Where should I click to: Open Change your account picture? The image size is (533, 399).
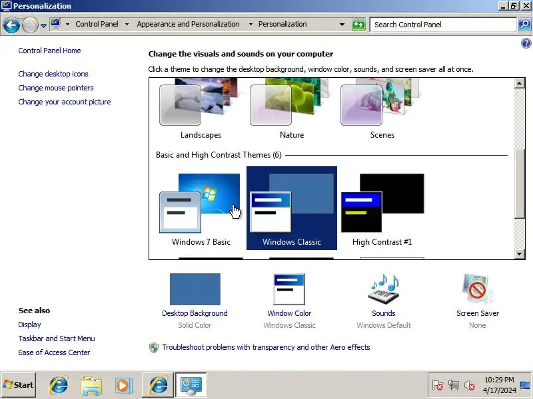[64, 102]
